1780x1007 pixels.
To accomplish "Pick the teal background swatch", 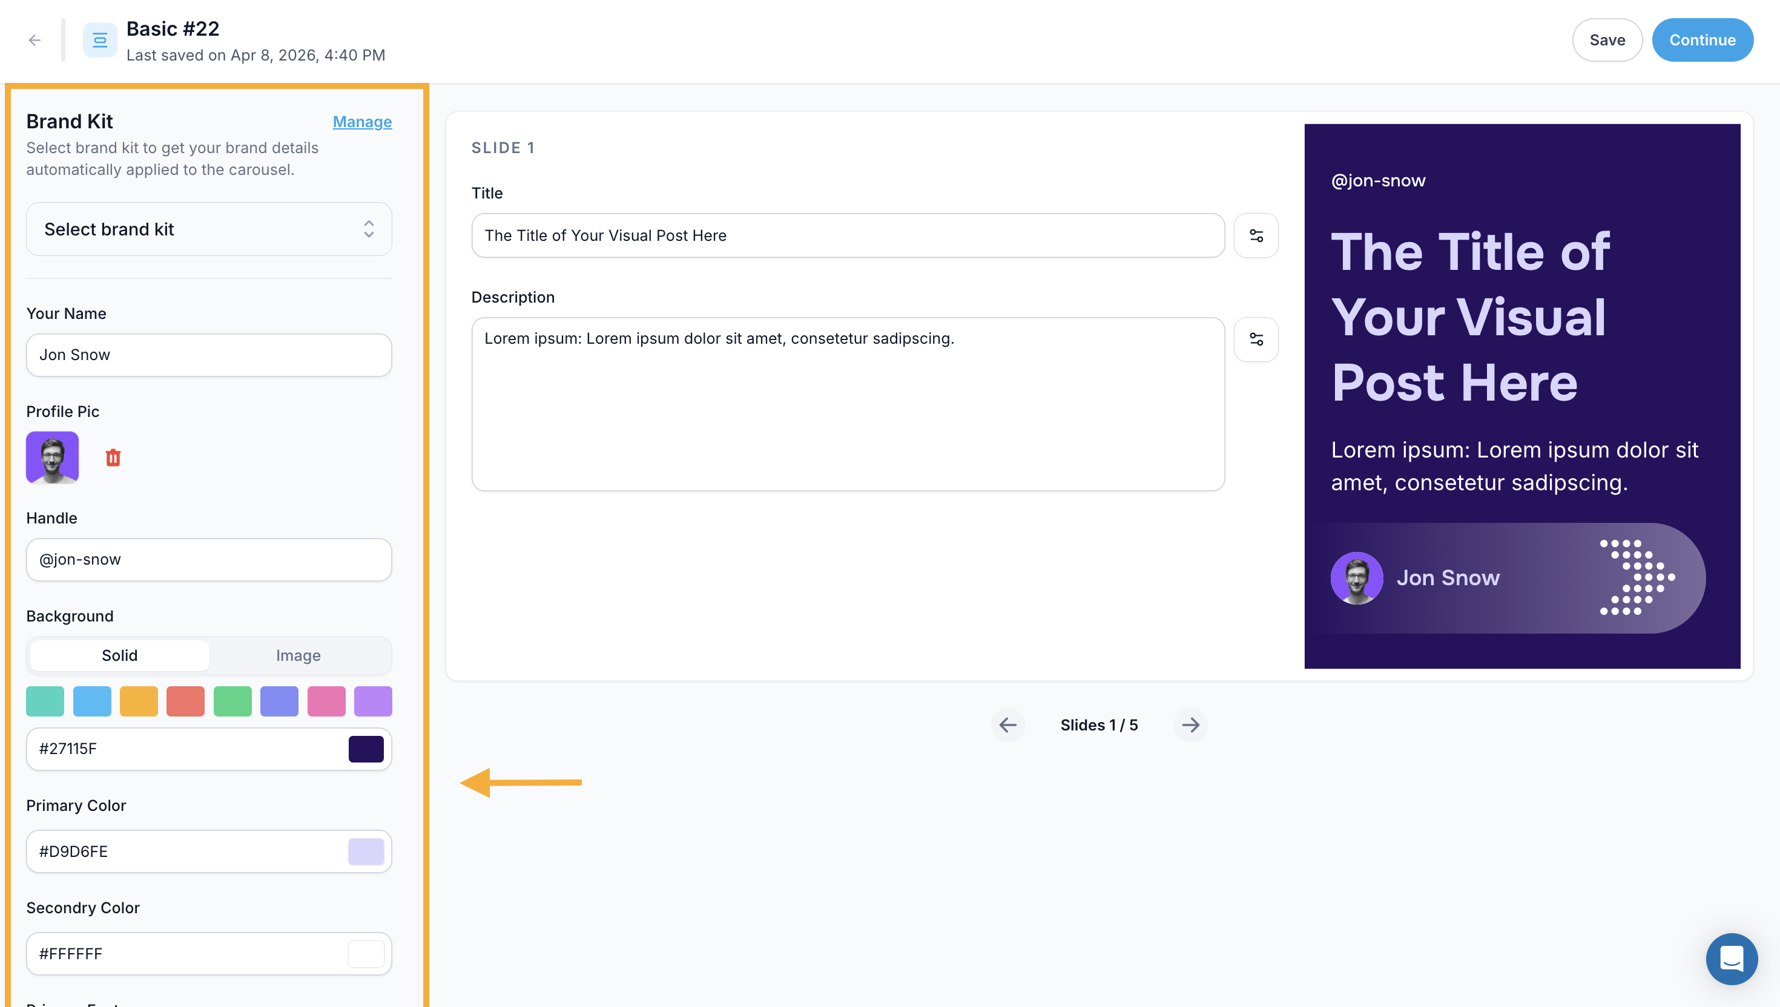I will click(x=45, y=701).
